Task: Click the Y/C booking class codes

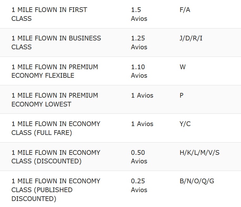Action: click(x=185, y=124)
